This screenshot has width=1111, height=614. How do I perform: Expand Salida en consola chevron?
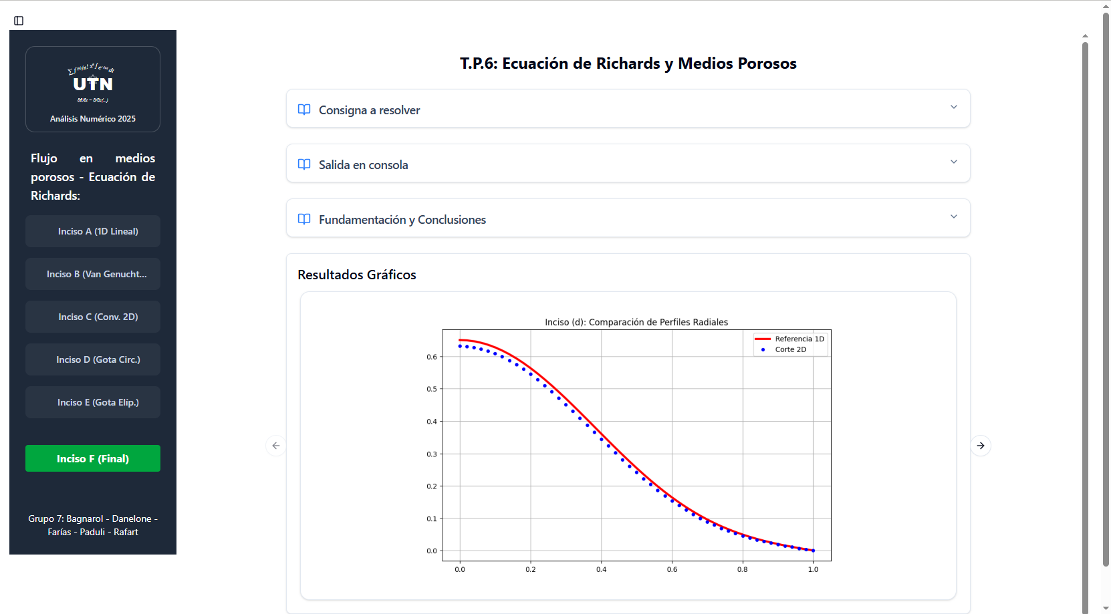tap(954, 162)
